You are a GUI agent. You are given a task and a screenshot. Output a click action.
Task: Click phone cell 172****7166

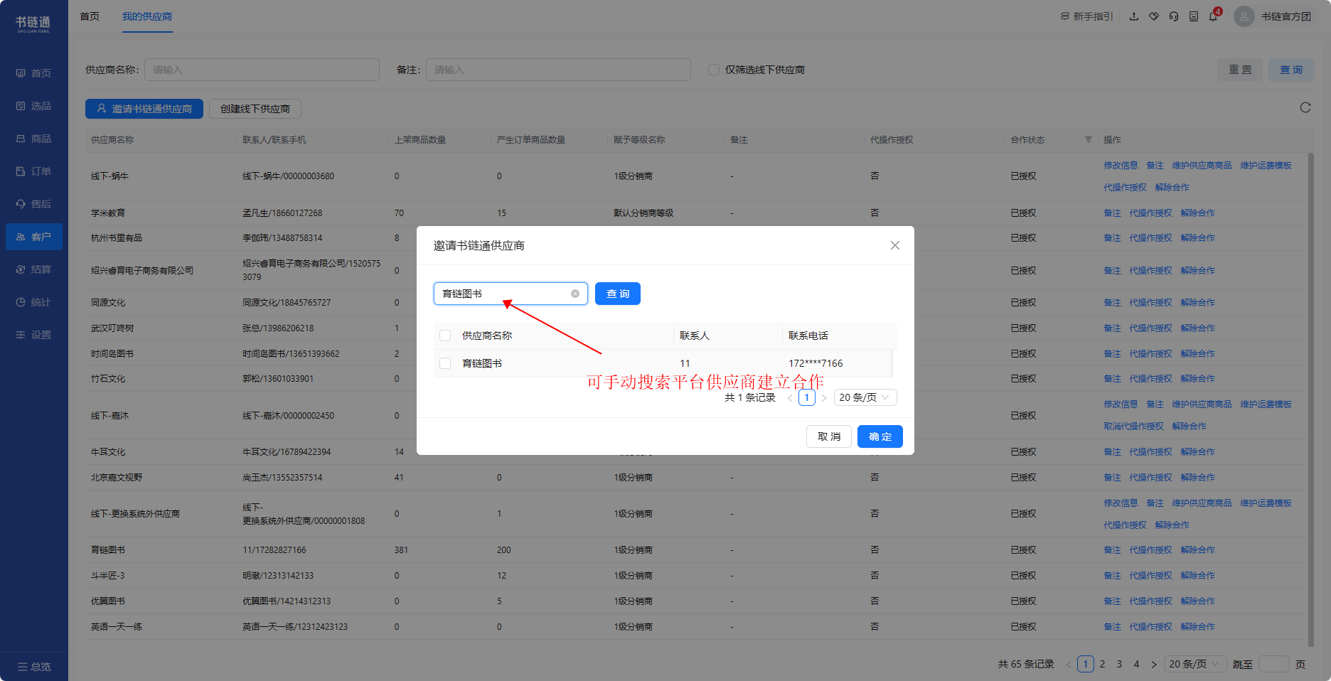pyautogui.click(x=816, y=363)
